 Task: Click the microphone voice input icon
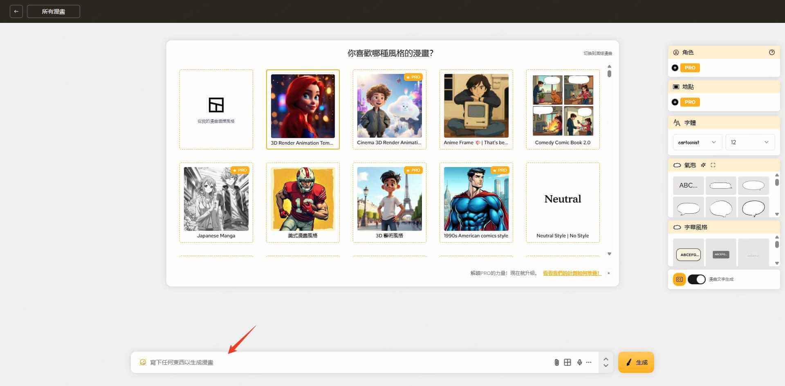[x=579, y=362]
